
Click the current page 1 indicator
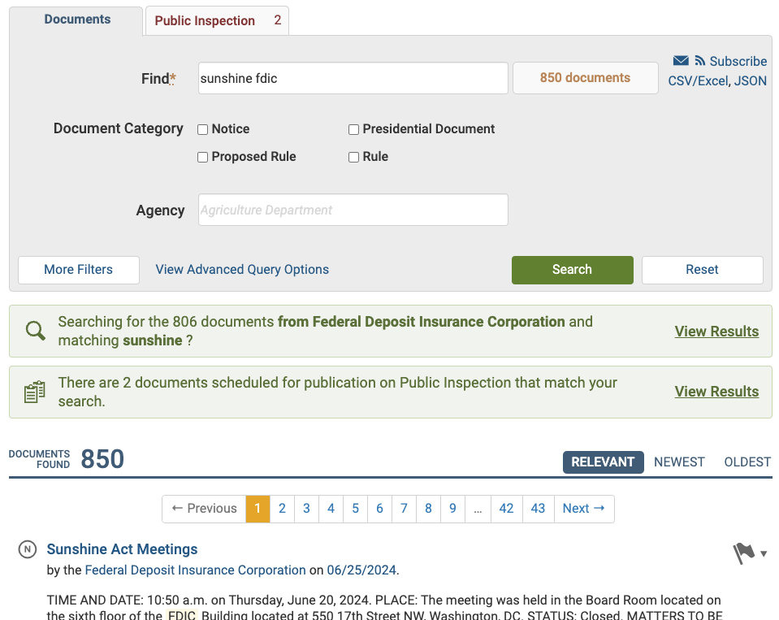point(258,509)
